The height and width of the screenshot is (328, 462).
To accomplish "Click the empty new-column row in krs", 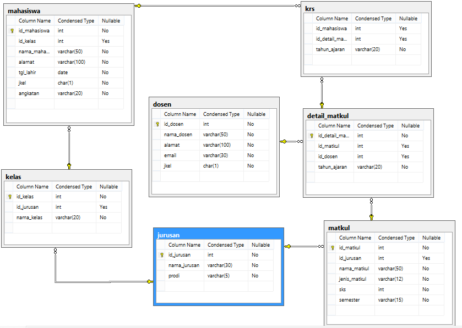I will click(363, 60).
